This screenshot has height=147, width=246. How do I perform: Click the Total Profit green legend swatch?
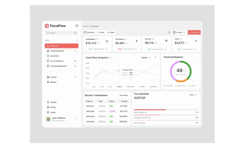coord(165,86)
